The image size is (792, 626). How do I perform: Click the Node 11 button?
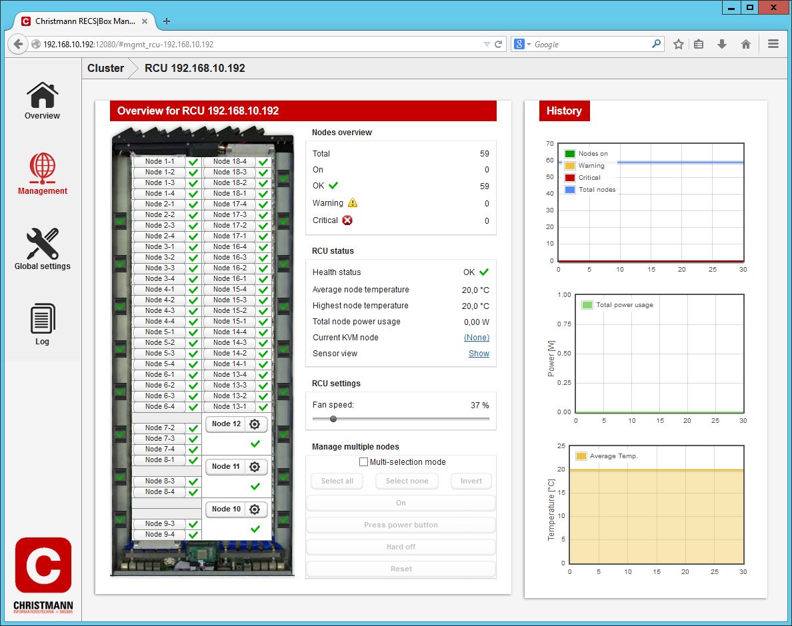coord(226,467)
